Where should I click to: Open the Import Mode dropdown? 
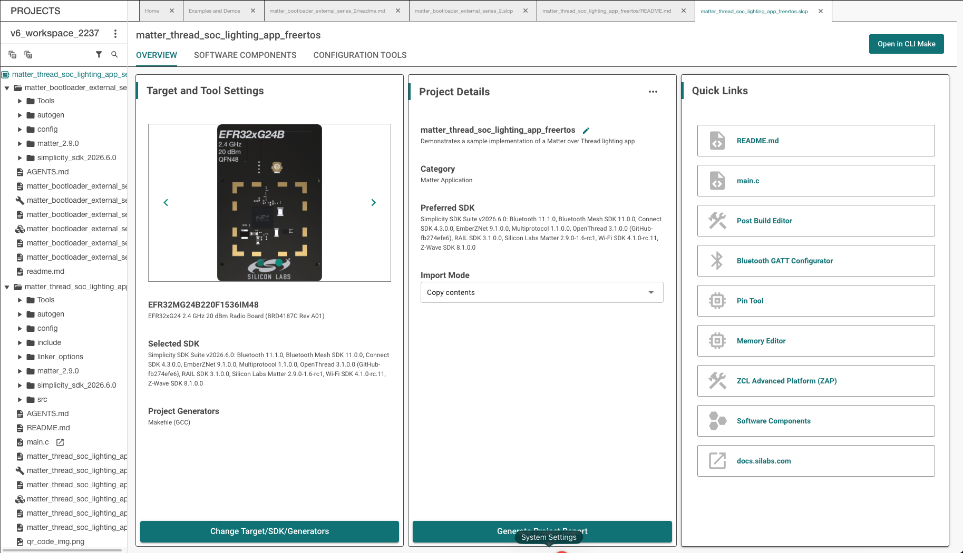[542, 292]
